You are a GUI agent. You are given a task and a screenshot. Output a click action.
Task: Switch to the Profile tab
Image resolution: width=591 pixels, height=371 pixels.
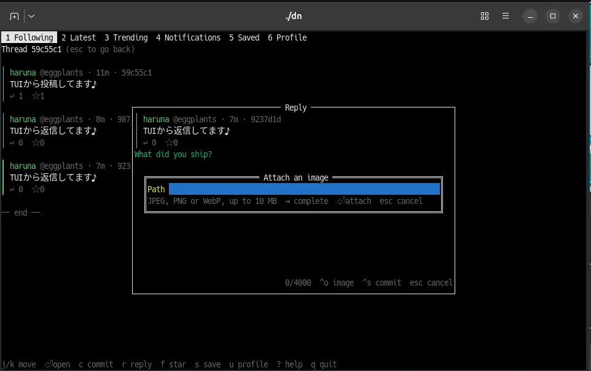coord(288,37)
